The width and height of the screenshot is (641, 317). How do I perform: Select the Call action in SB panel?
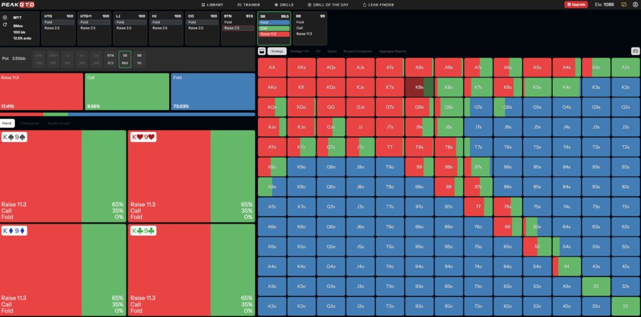(x=274, y=28)
